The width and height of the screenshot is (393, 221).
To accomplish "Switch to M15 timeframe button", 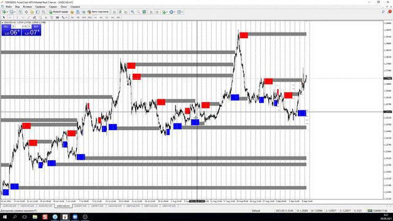I will [x=84, y=18].
